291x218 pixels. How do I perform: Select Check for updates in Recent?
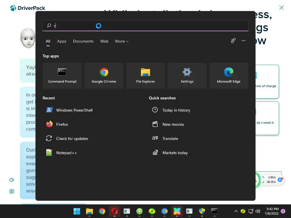[67, 139]
